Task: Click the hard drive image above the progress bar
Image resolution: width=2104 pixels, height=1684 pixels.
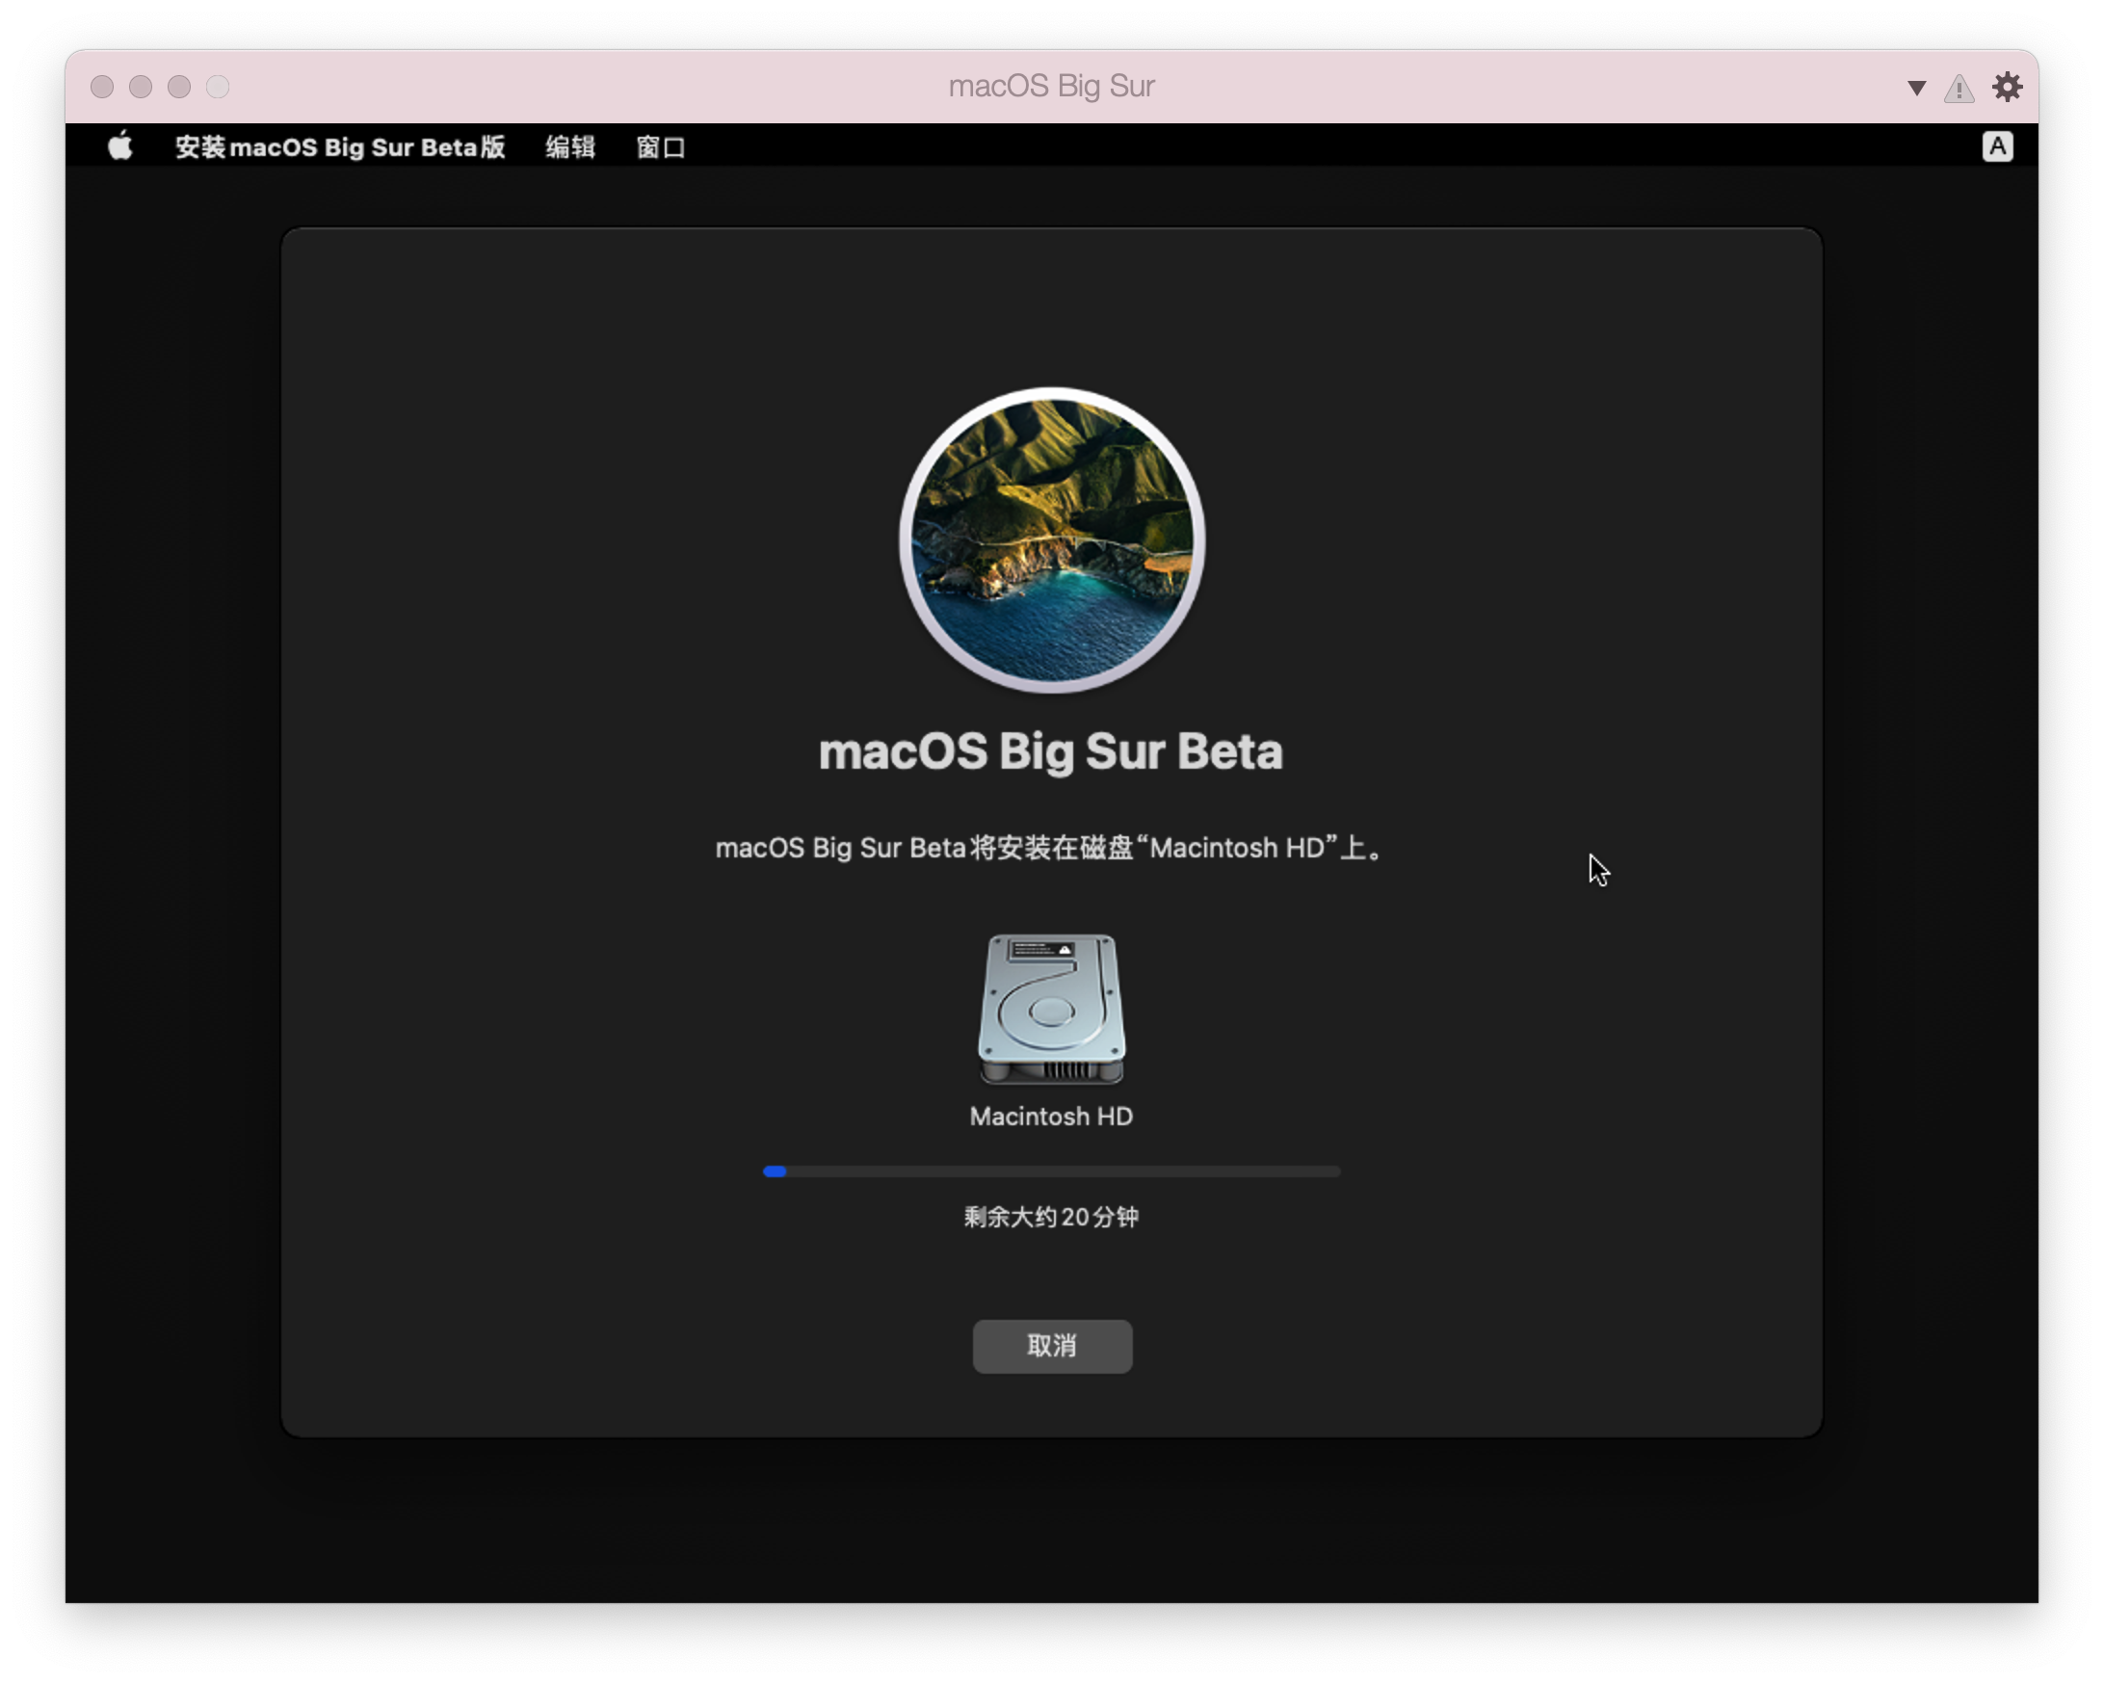Action: [1052, 1012]
